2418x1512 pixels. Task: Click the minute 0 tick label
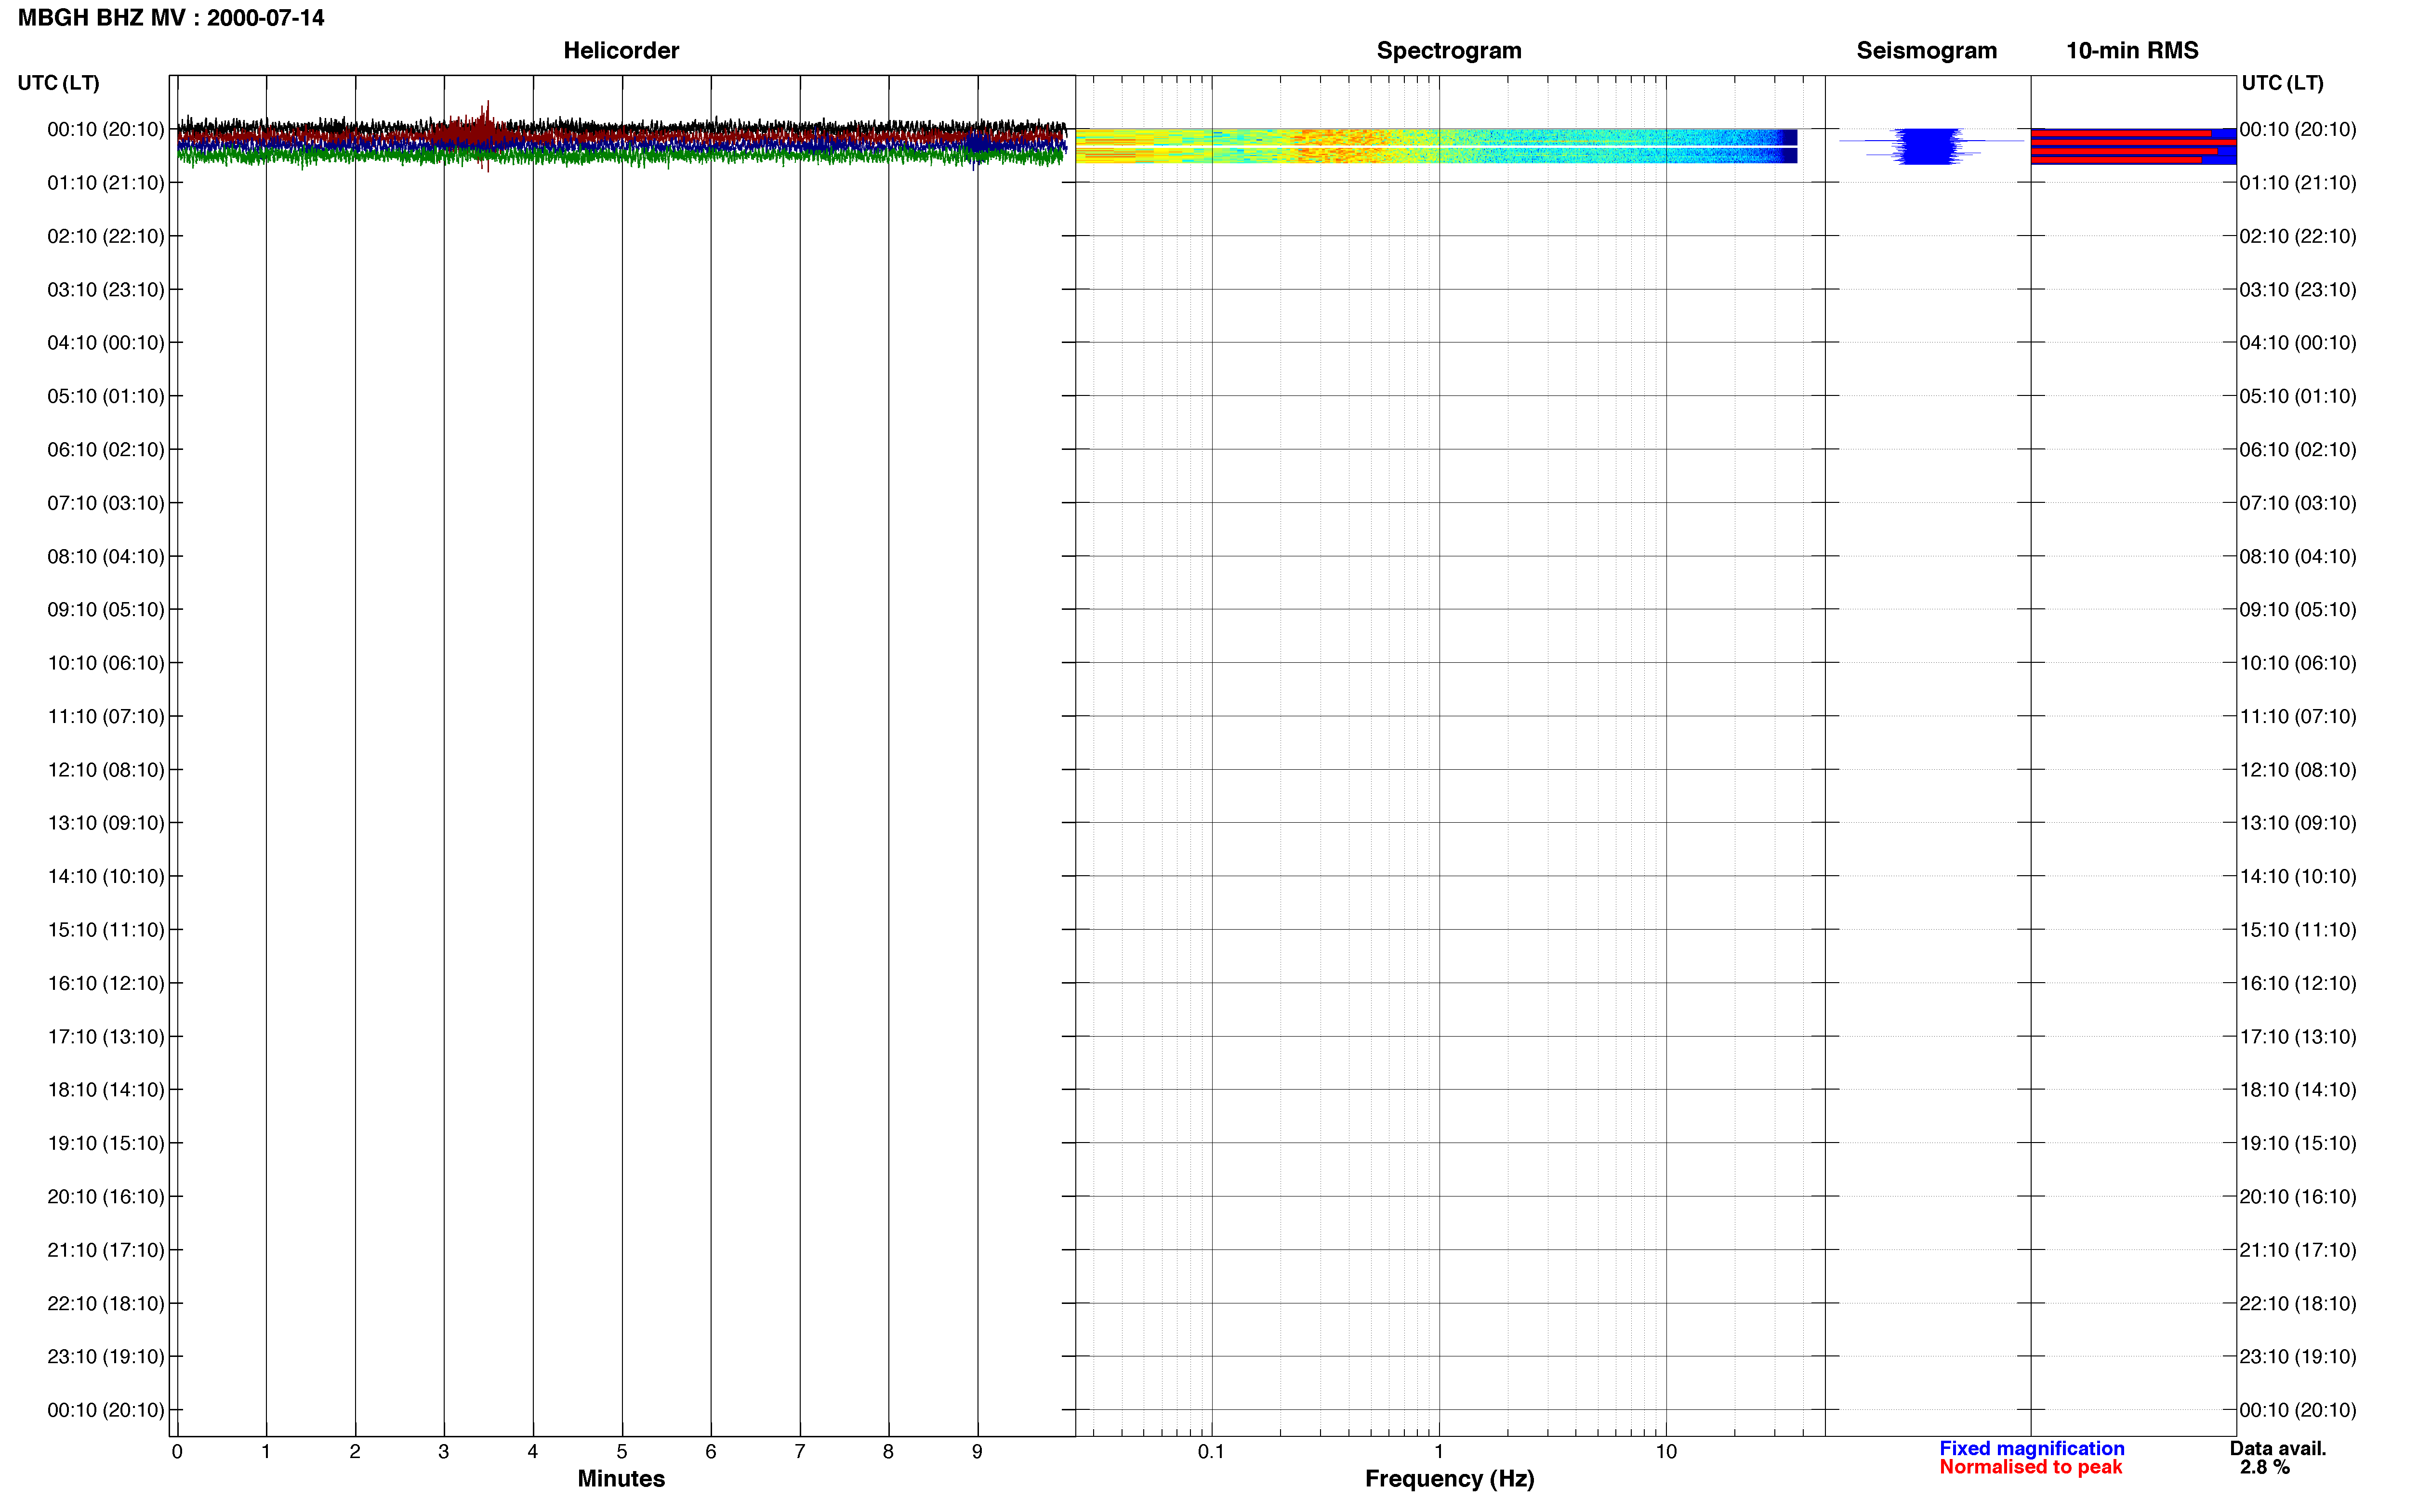point(177,1452)
